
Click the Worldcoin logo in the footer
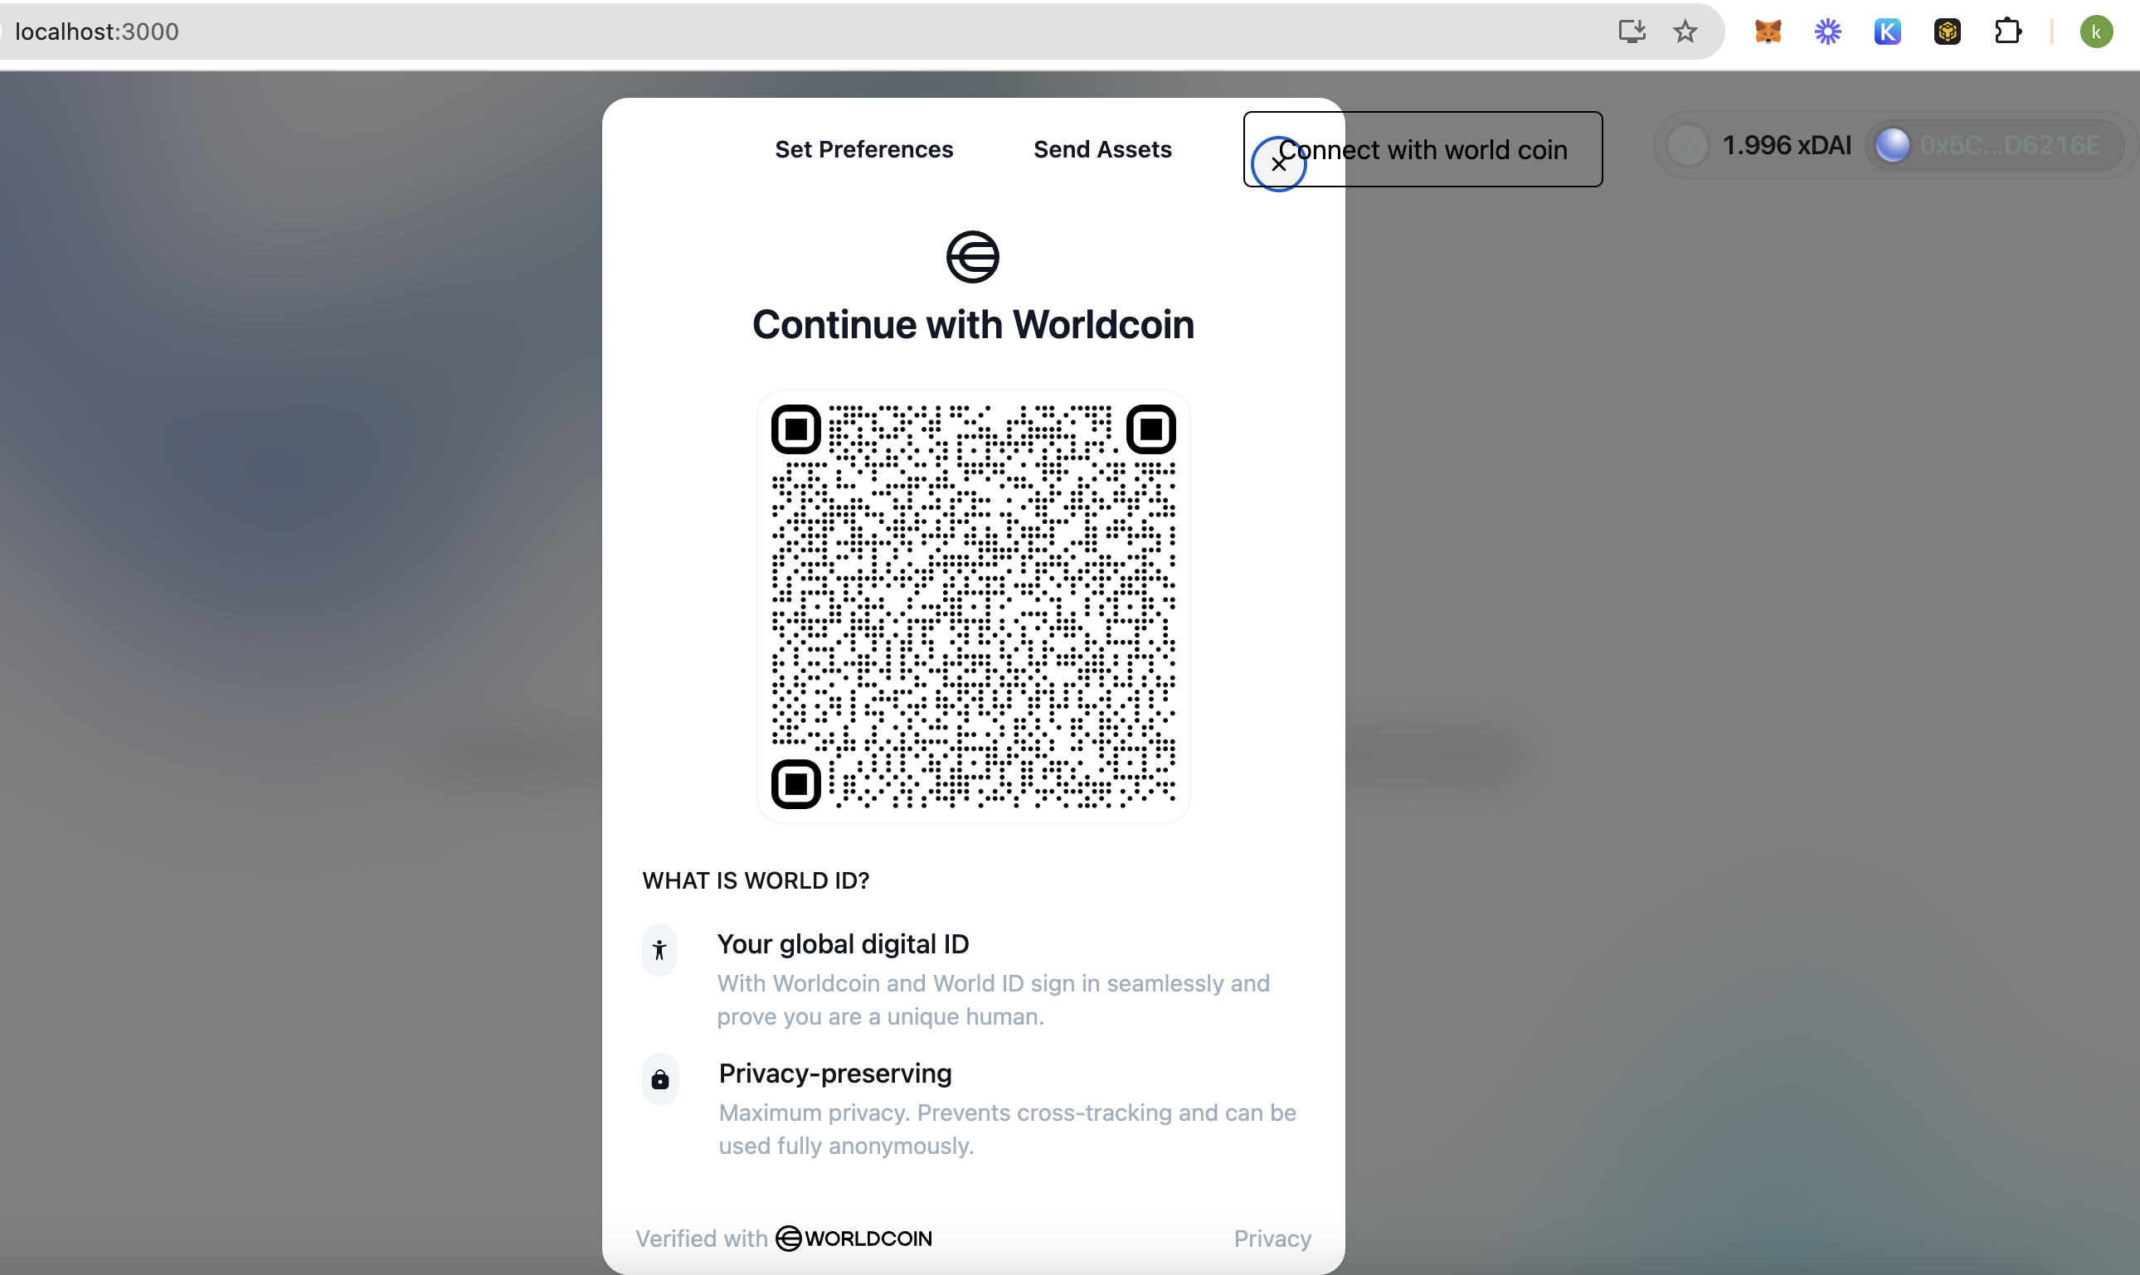(x=854, y=1238)
